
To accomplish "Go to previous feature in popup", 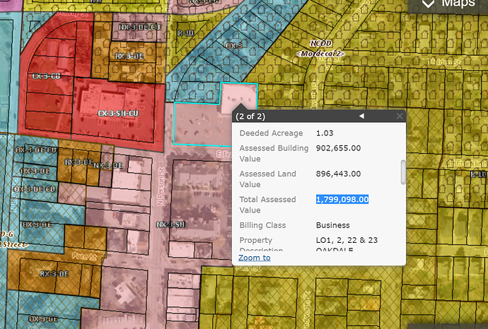I will point(361,116).
